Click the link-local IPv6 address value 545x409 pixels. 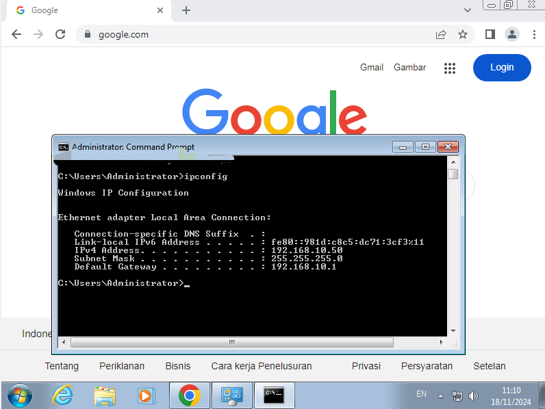click(x=348, y=242)
